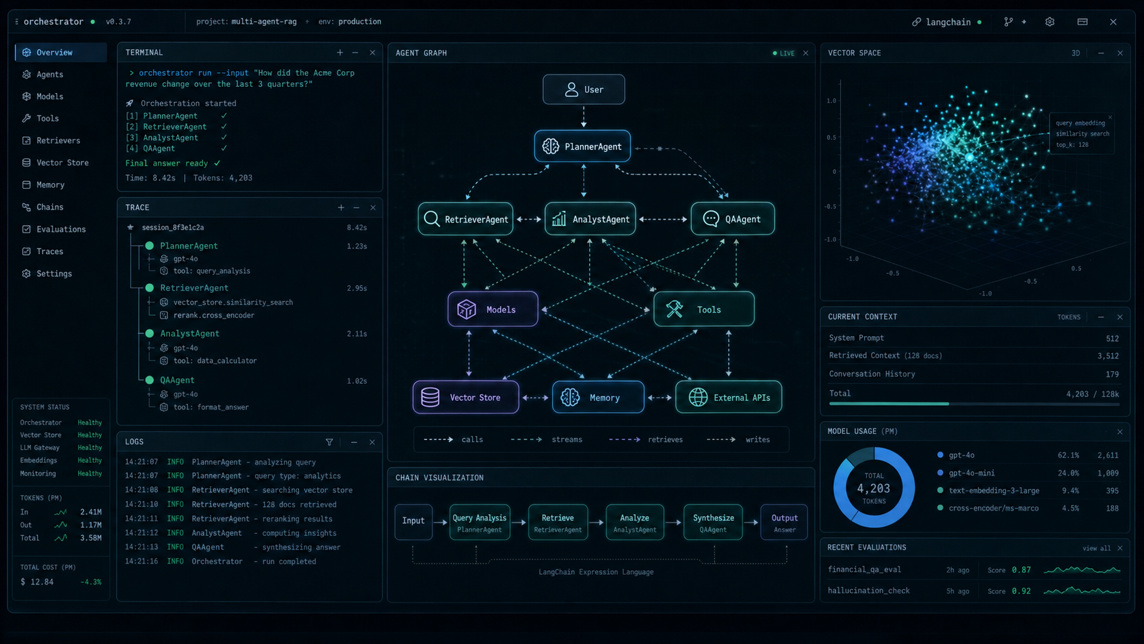Viewport: 1144px width, 644px height.
Task: Collapse the QAAgent trace node
Action: pos(149,380)
